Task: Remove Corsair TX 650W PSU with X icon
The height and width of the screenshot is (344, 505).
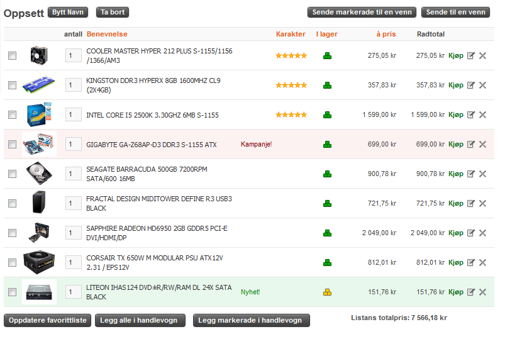Action: click(482, 262)
